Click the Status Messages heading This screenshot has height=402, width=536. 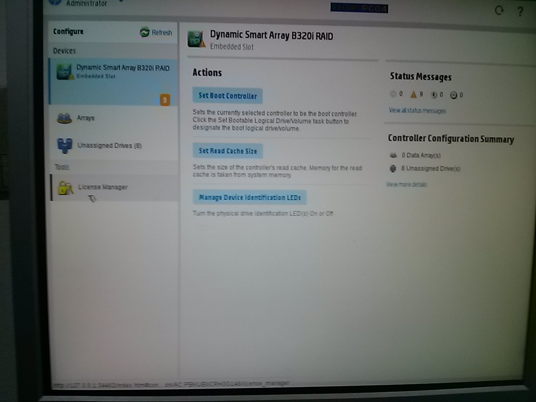click(x=421, y=77)
